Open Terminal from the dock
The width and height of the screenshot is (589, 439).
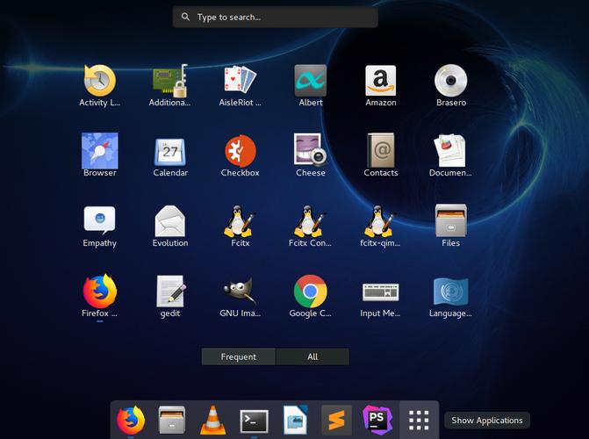click(255, 421)
